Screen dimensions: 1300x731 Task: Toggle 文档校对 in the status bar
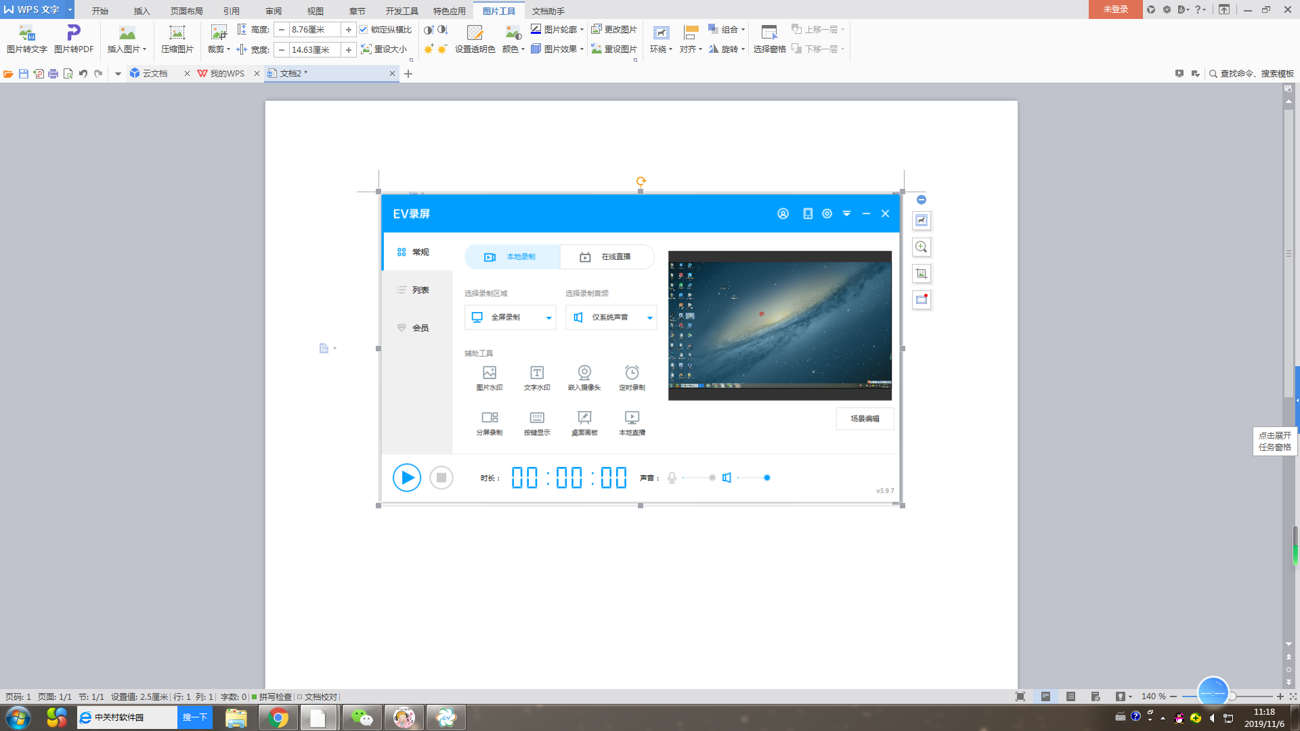tap(317, 696)
